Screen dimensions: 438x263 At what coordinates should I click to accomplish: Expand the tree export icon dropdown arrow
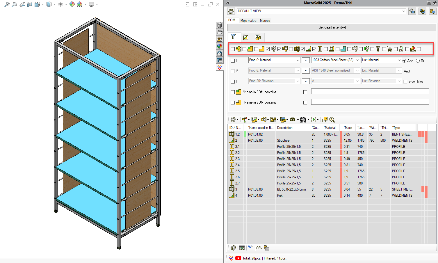[x=249, y=120]
